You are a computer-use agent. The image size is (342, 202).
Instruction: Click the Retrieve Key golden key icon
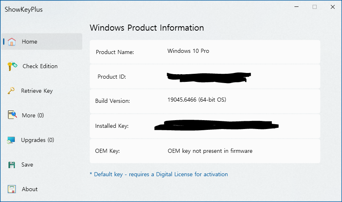point(11,91)
